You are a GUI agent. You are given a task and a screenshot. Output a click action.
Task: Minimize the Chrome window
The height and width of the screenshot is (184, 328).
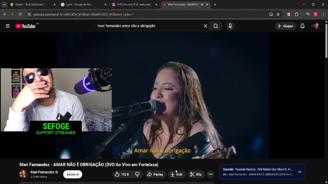pyautogui.click(x=303, y=4)
